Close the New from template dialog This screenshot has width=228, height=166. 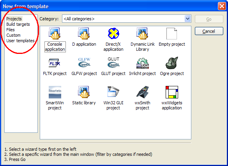pos(222,6)
